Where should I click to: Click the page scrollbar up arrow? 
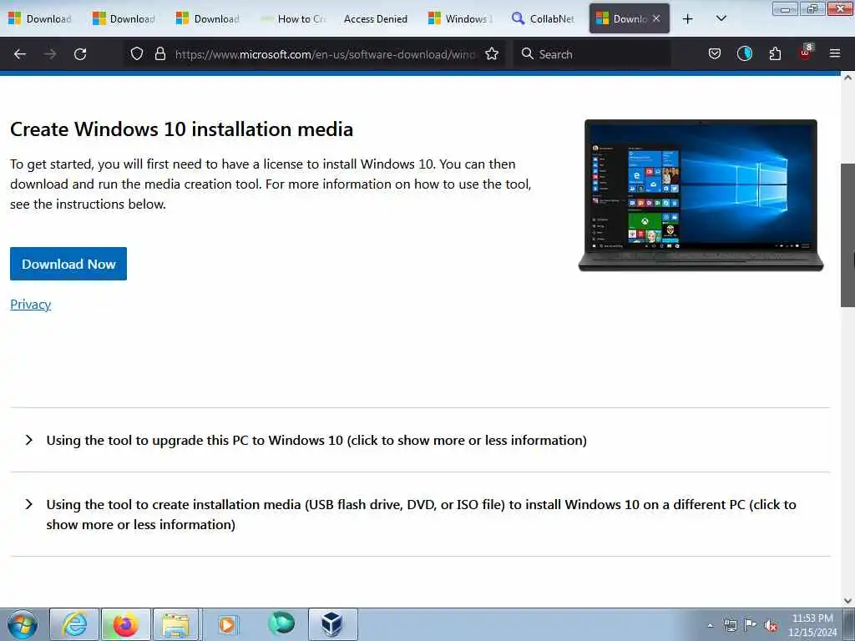point(847,78)
